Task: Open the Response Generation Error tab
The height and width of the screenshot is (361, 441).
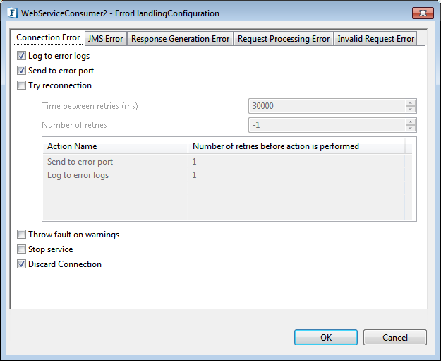Action: [181, 39]
